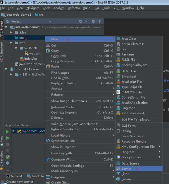Click the Kotlin File/Class icon
The height and width of the screenshot is (184, 169).
click(118, 44)
